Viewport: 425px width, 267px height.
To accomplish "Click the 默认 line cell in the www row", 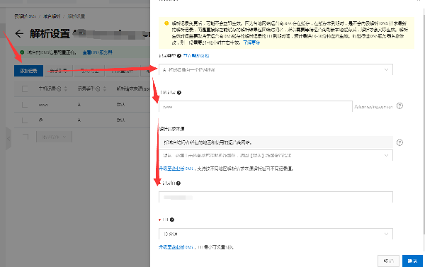I will [x=120, y=105].
